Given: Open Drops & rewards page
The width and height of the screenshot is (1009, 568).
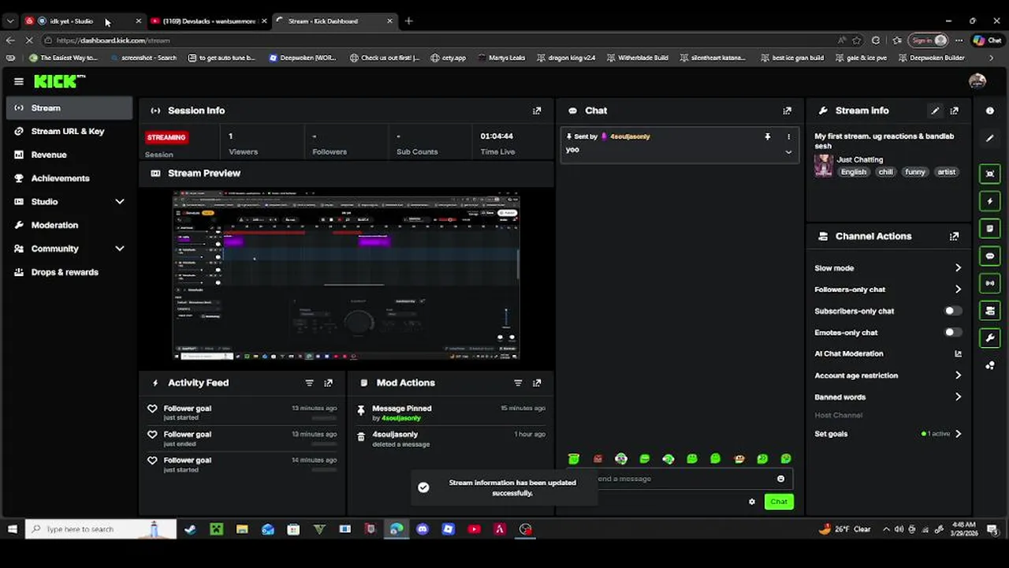Looking at the screenshot, I should pyautogui.click(x=69, y=272).
